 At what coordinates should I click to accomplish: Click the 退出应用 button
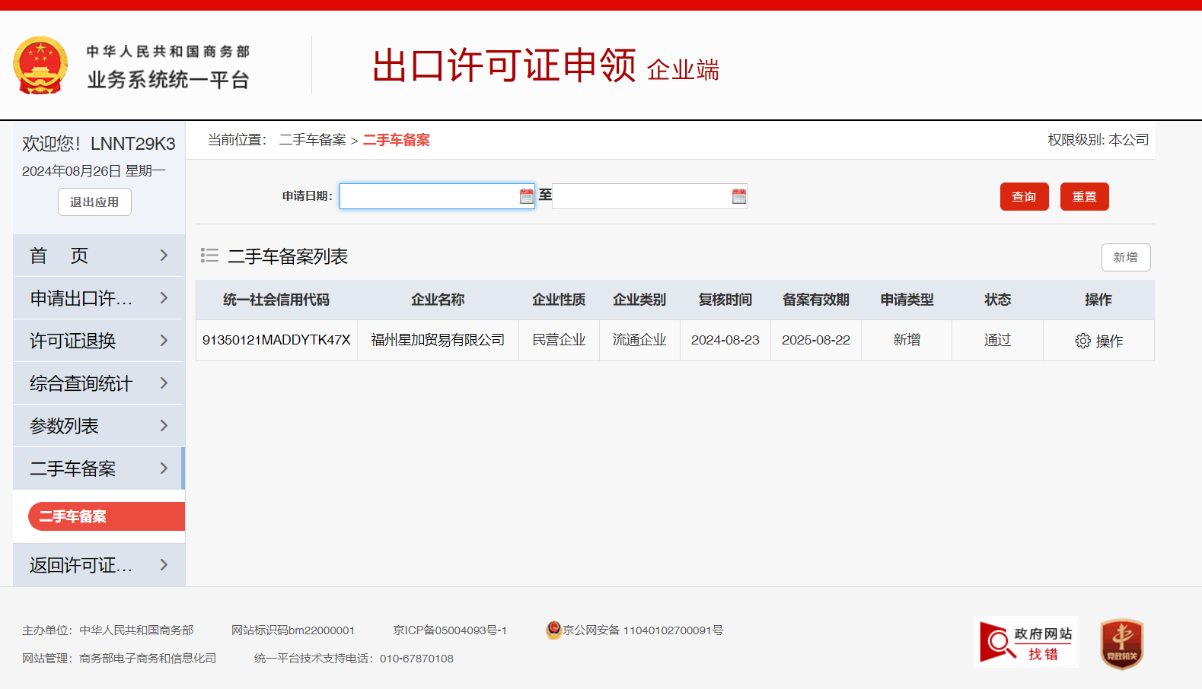click(94, 202)
